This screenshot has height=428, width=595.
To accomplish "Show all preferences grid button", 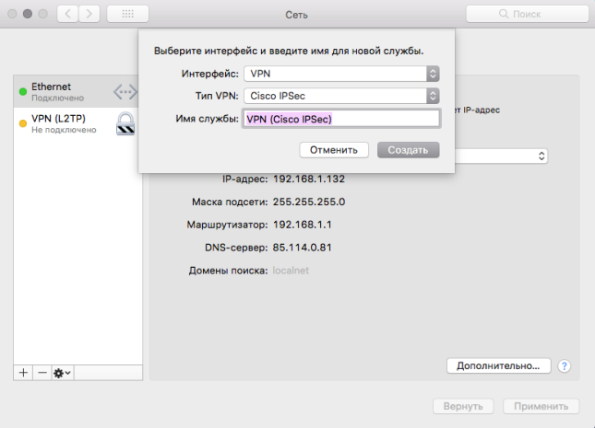I will point(128,14).
